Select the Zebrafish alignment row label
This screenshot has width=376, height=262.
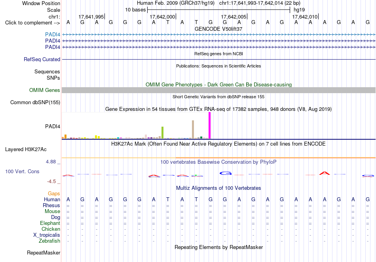[49, 241]
